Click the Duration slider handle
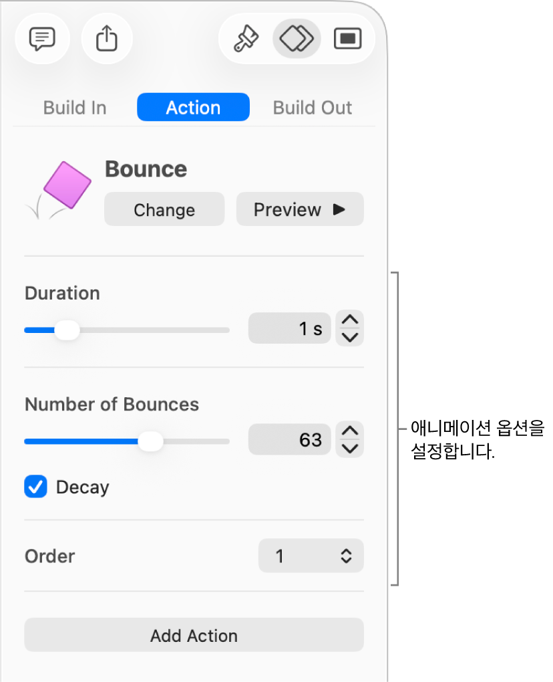 [66, 330]
